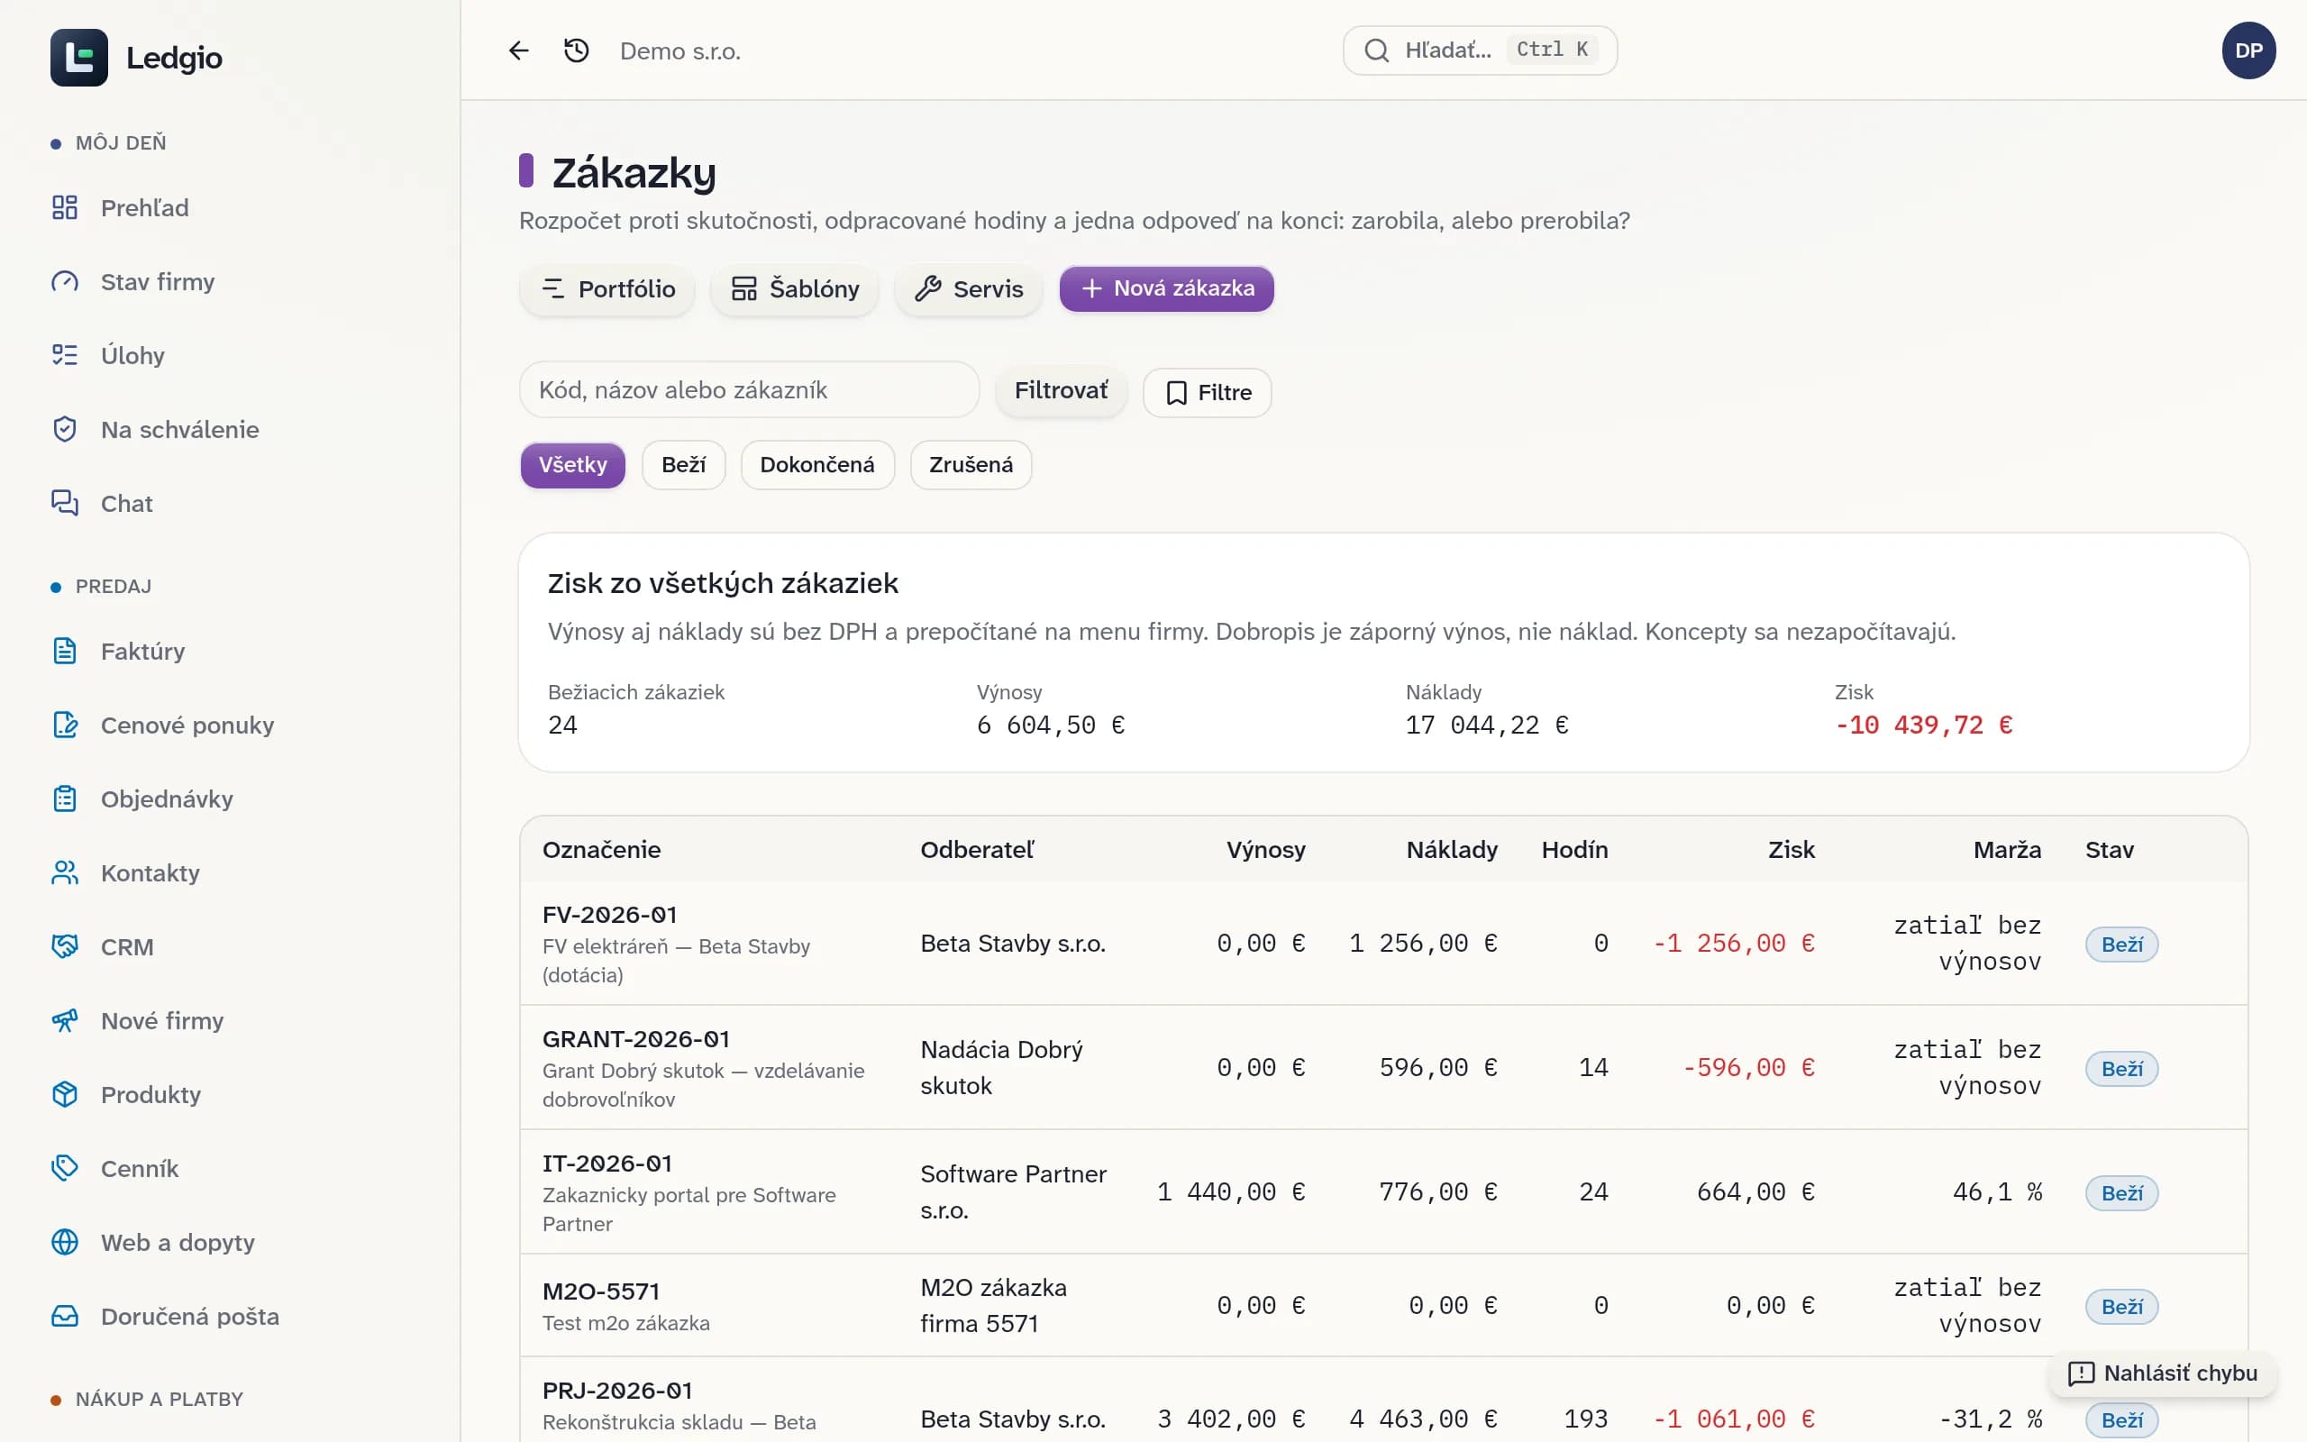
Task: Click Nahlásiť chybu report button
Action: pos(2162,1374)
